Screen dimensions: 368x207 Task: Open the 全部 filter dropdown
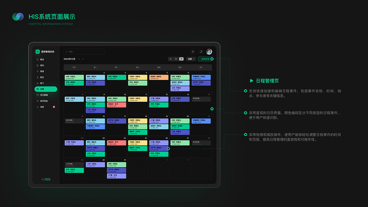click(191, 59)
